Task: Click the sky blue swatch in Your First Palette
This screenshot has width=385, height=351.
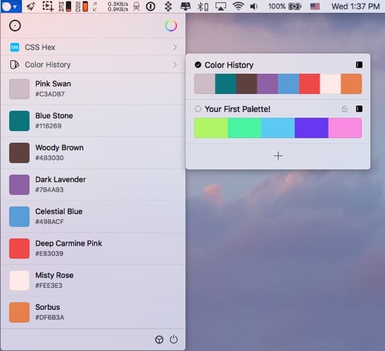Action: coord(278,128)
